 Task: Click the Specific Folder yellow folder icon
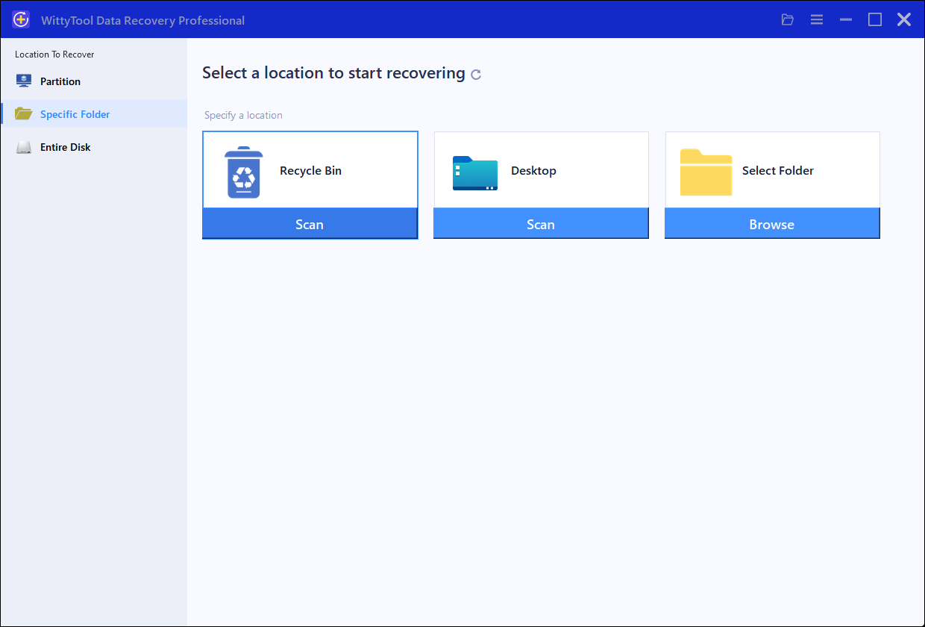24,113
